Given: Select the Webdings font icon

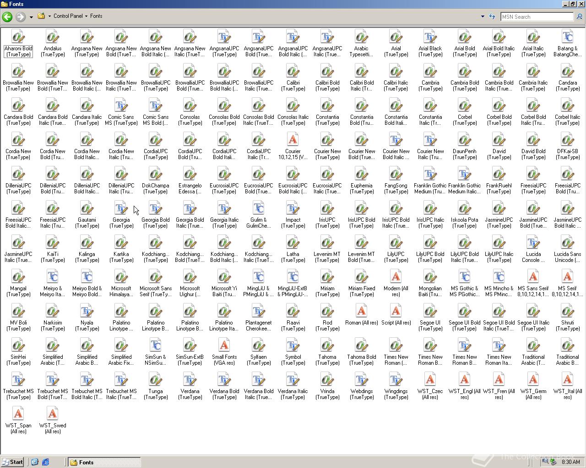Looking at the screenshot, I should (362, 379).
